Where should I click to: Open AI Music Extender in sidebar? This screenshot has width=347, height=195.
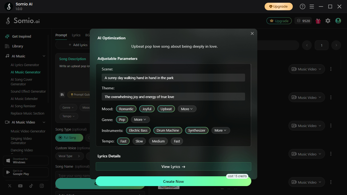(24, 99)
